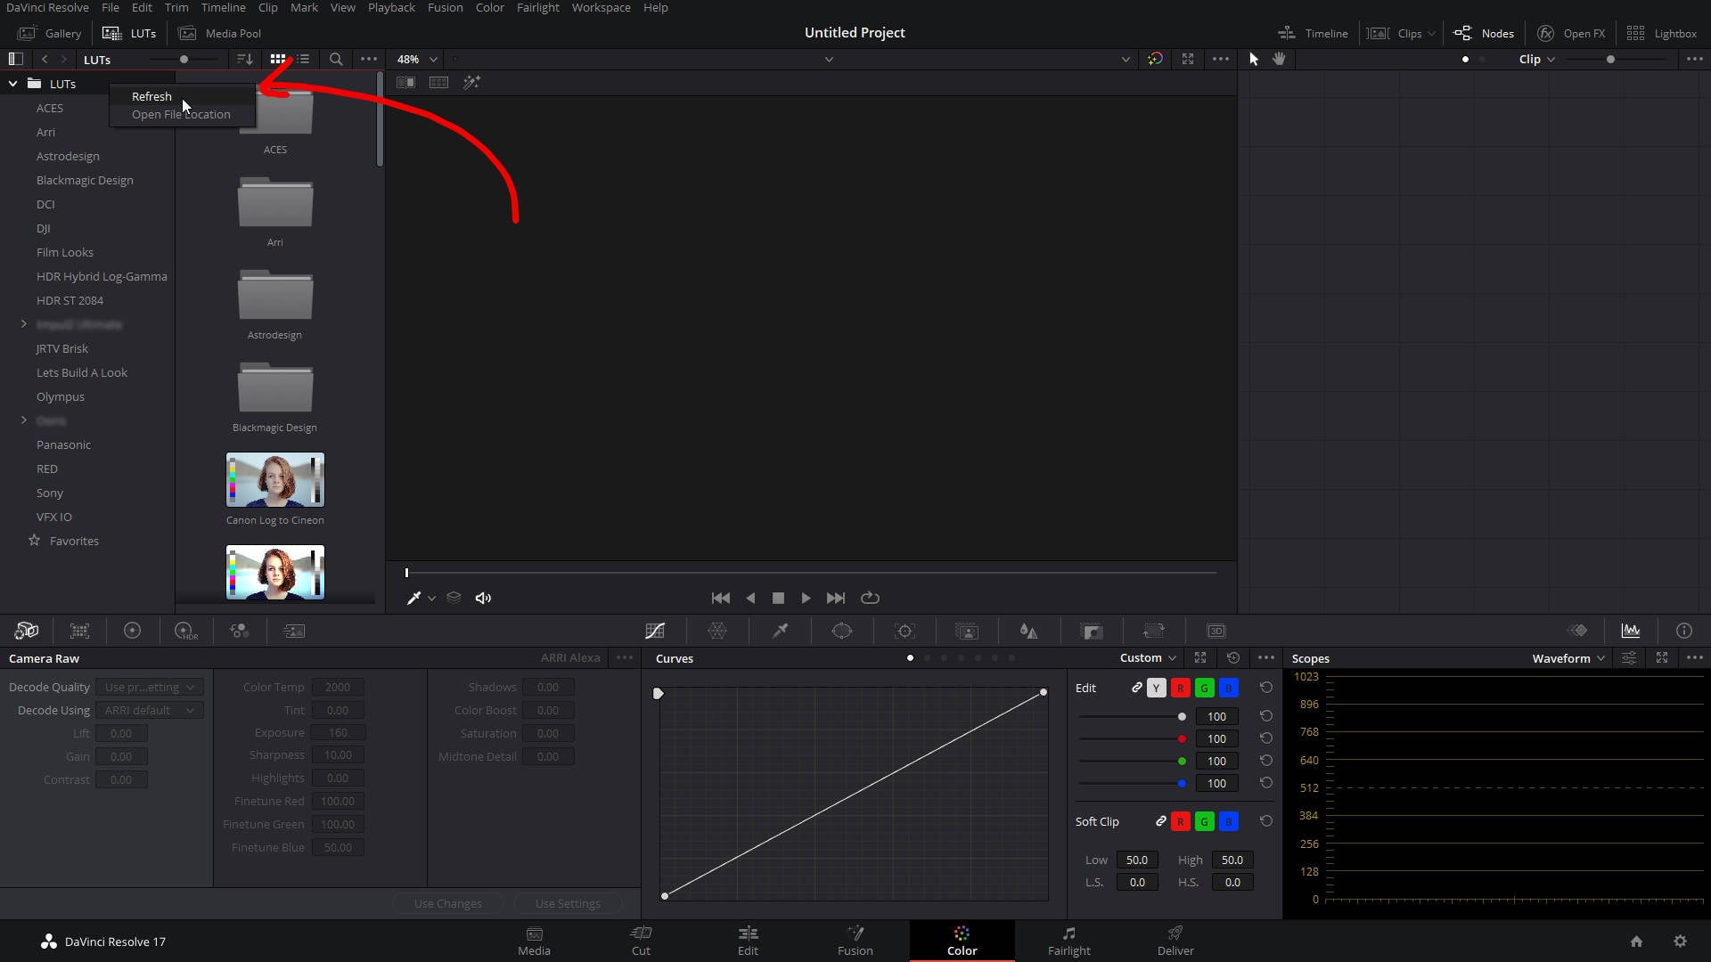Image resolution: width=1711 pixels, height=962 pixels.
Task: Open the Blur palette
Action: (x=1028, y=631)
